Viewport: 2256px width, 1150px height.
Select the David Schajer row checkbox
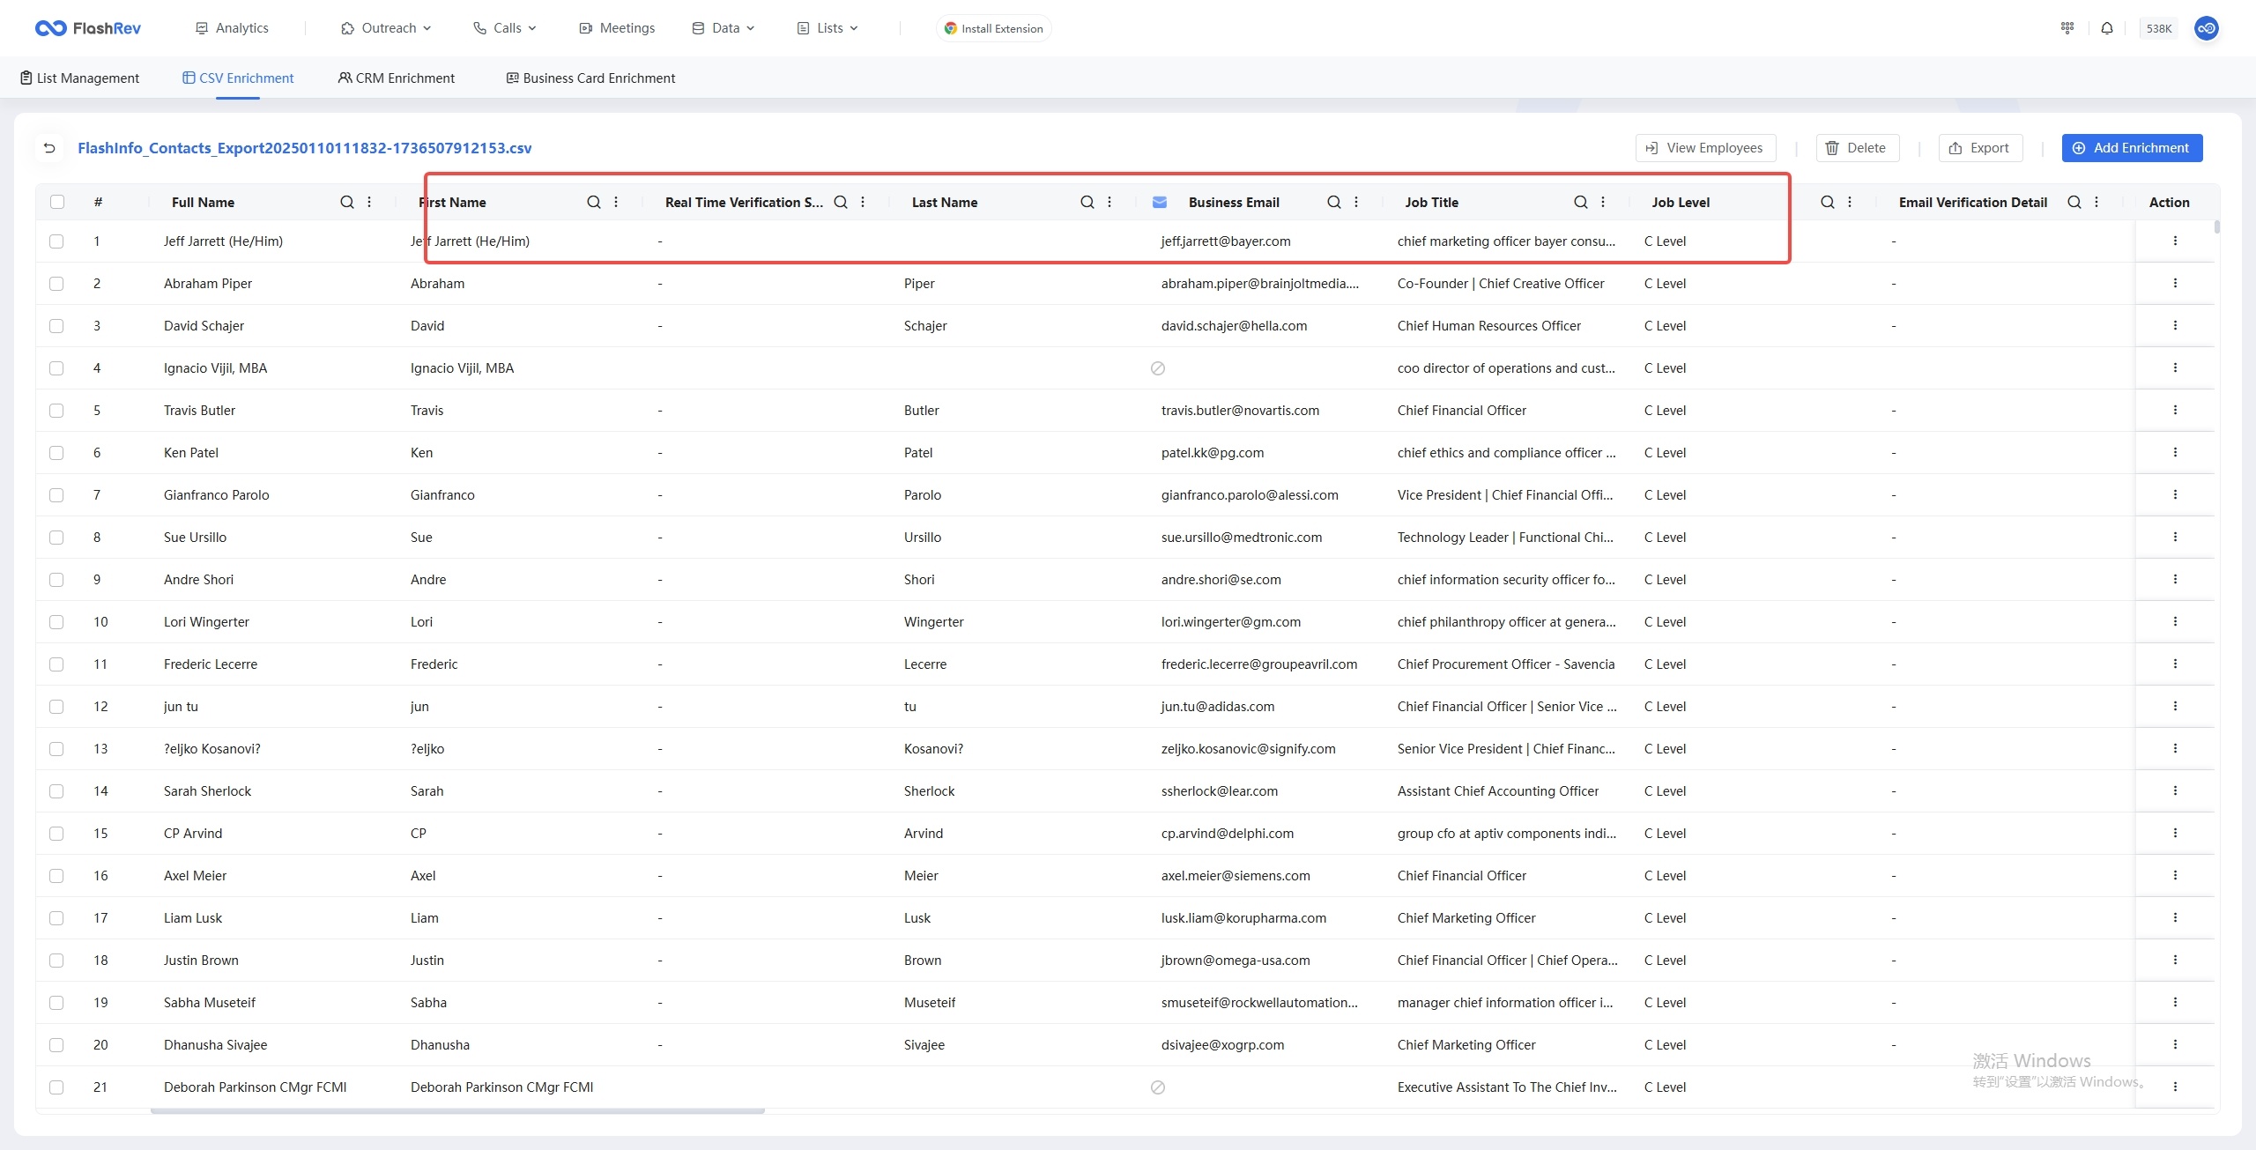[x=56, y=325]
